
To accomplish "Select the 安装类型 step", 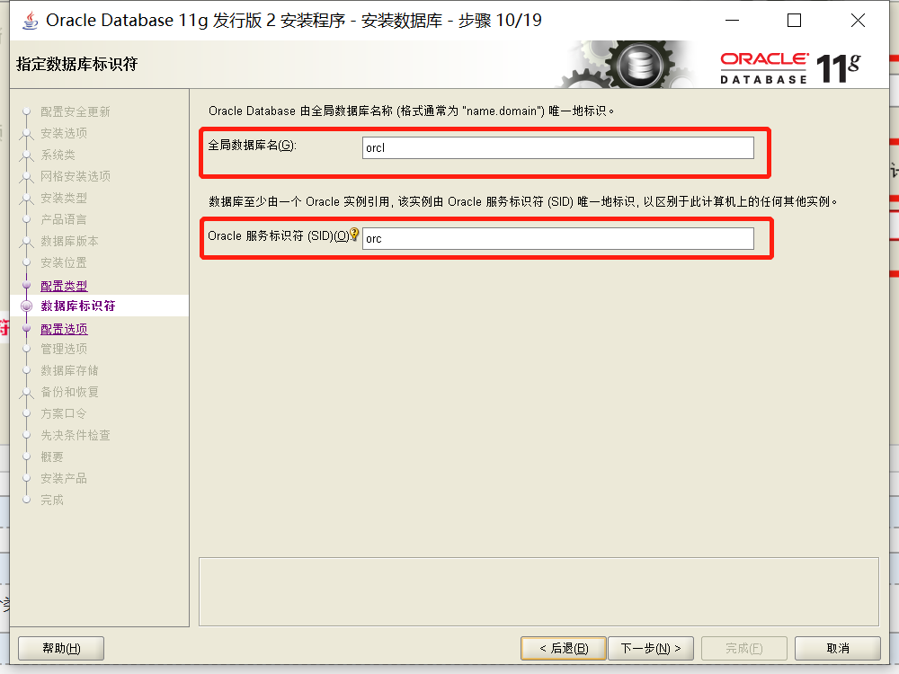I will (64, 199).
